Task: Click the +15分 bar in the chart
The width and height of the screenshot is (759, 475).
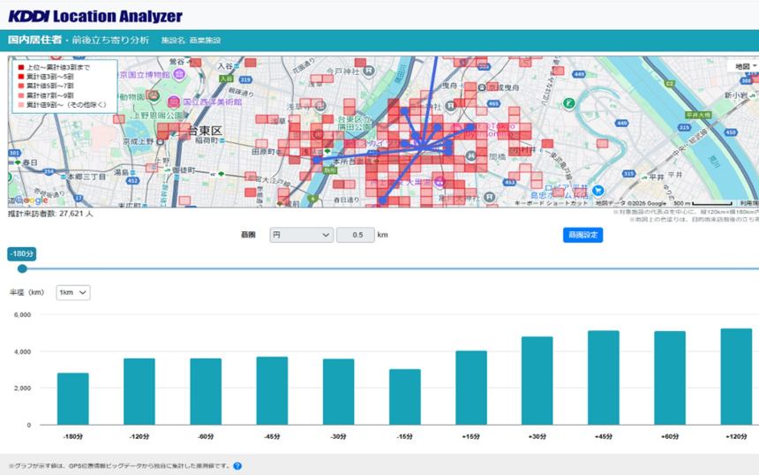Action: [471, 388]
